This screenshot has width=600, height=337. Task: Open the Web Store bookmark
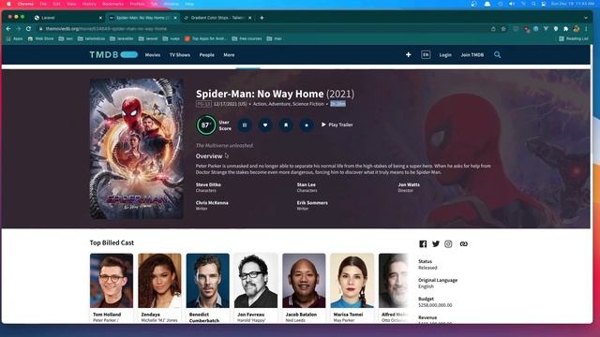pos(41,38)
